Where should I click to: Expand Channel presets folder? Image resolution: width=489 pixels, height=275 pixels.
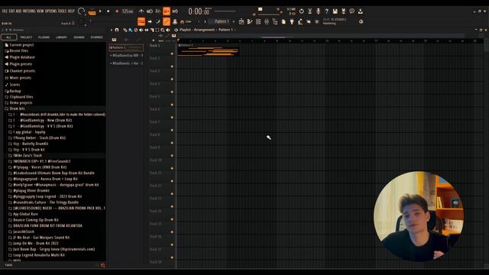(20, 71)
